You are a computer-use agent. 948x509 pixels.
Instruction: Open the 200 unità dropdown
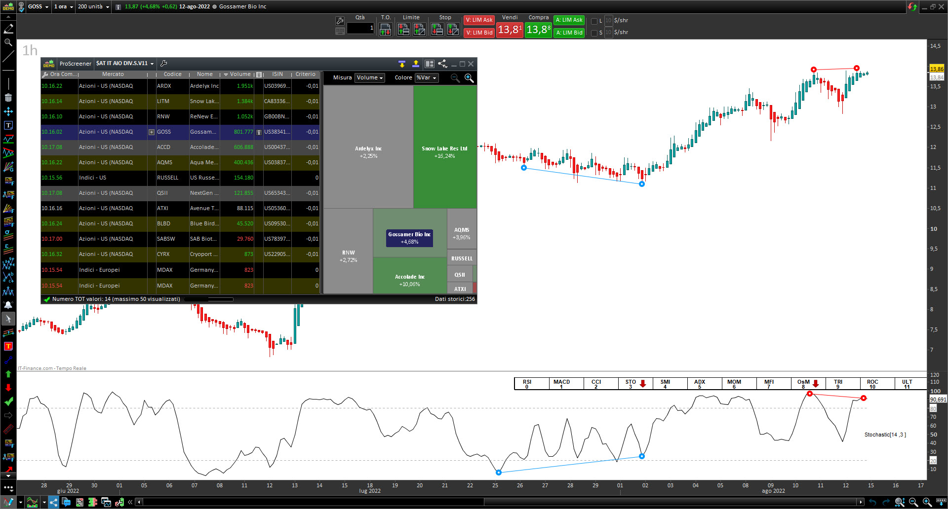pos(93,7)
